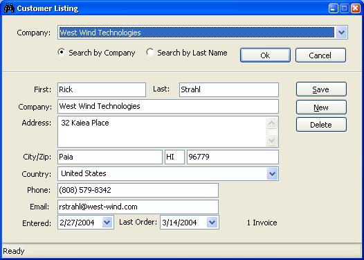The width and height of the screenshot is (364, 260).
Task: Minimize the Customer Listing window
Action: (x=334, y=8)
